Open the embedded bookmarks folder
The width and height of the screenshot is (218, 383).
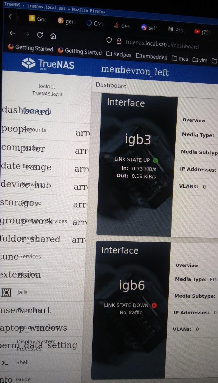(x=152, y=56)
